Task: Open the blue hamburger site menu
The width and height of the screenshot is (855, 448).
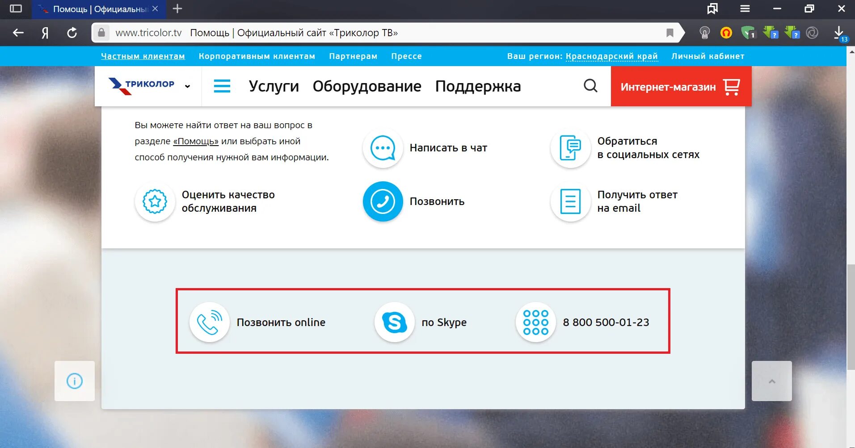Action: pyautogui.click(x=222, y=86)
